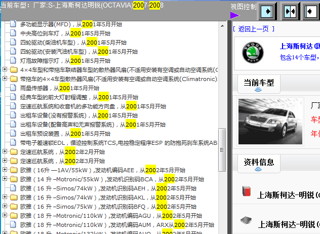Expand the 带拖车的4×4车型散热器风扇 node
The height and width of the screenshot is (234, 320).
[5, 78]
